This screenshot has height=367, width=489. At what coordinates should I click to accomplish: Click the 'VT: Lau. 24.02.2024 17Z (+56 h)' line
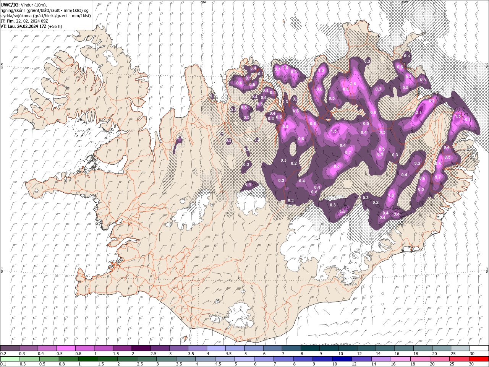31,26
